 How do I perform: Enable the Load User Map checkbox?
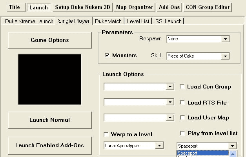[x=182, y=117]
